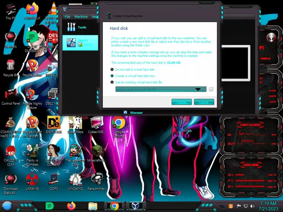Choose 'Create a virtual hard disk now'

[133, 76]
